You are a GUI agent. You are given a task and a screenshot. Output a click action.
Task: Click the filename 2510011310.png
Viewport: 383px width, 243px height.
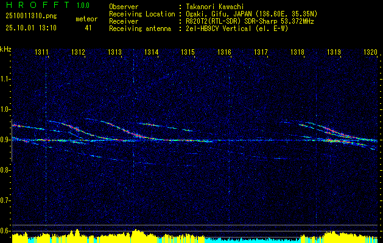pos(31,16)
